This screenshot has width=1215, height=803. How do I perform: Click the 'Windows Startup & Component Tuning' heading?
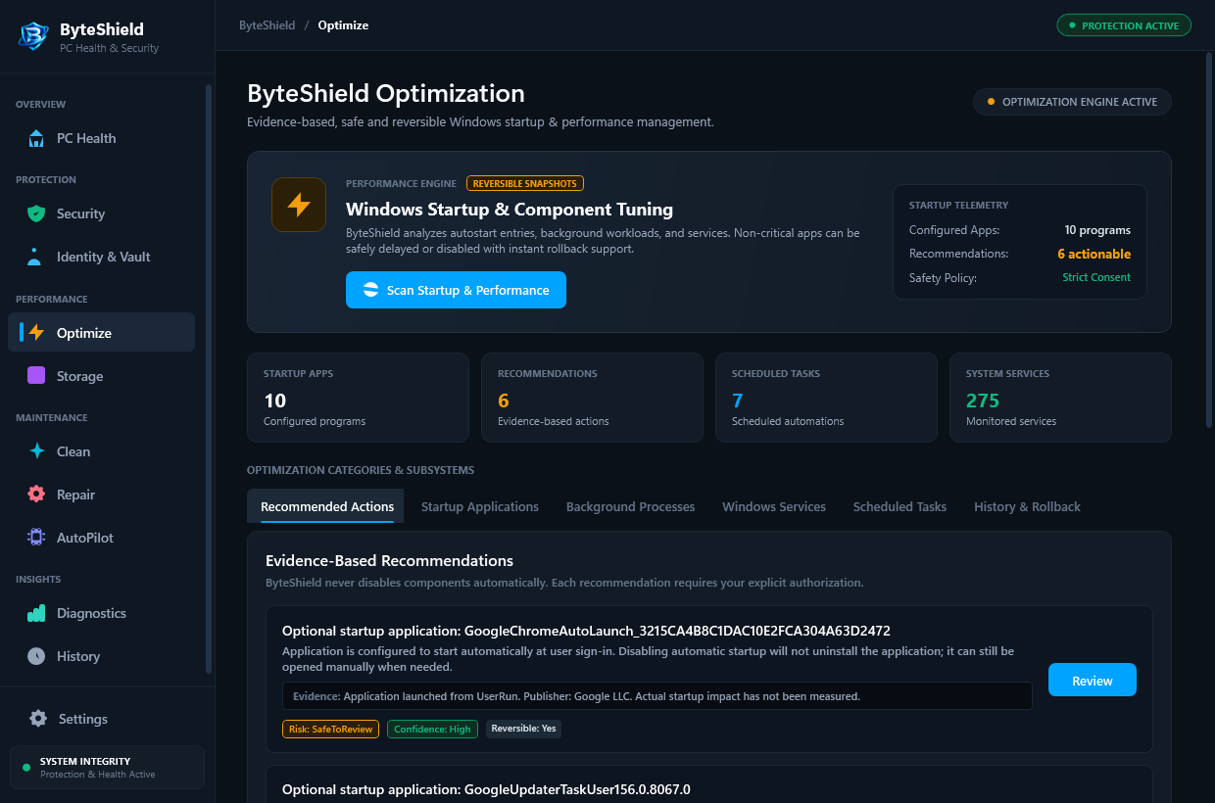(x=510, y=210)
